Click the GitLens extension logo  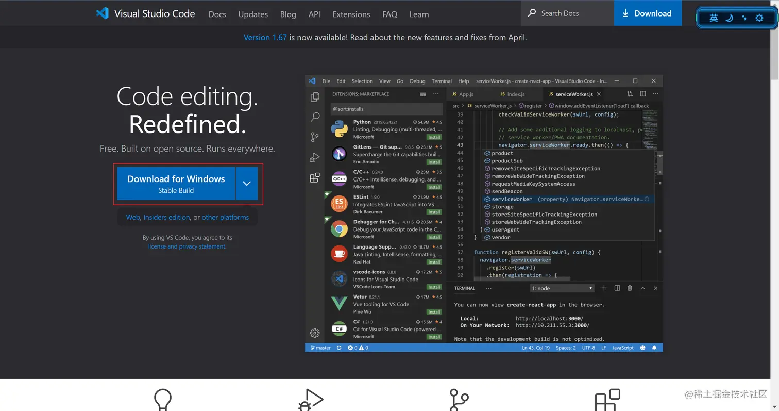pyautogui.click(x=339, y=154)
